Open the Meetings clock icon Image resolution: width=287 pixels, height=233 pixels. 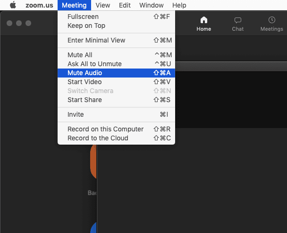(272, 20)
